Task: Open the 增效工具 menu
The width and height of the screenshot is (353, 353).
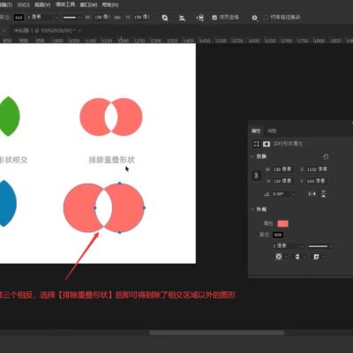Action: point(65,5)
